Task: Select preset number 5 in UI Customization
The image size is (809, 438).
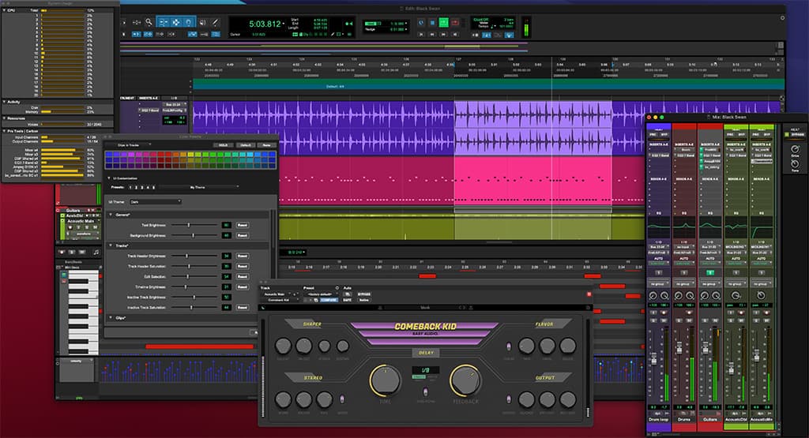Action: click(154, 188)
